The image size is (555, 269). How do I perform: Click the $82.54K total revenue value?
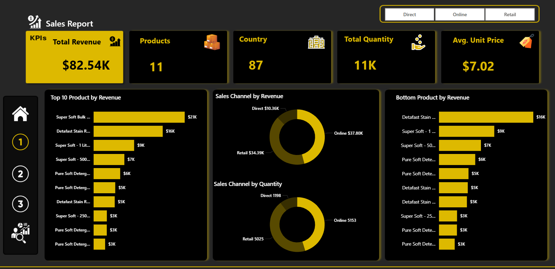tap(86, 65)
